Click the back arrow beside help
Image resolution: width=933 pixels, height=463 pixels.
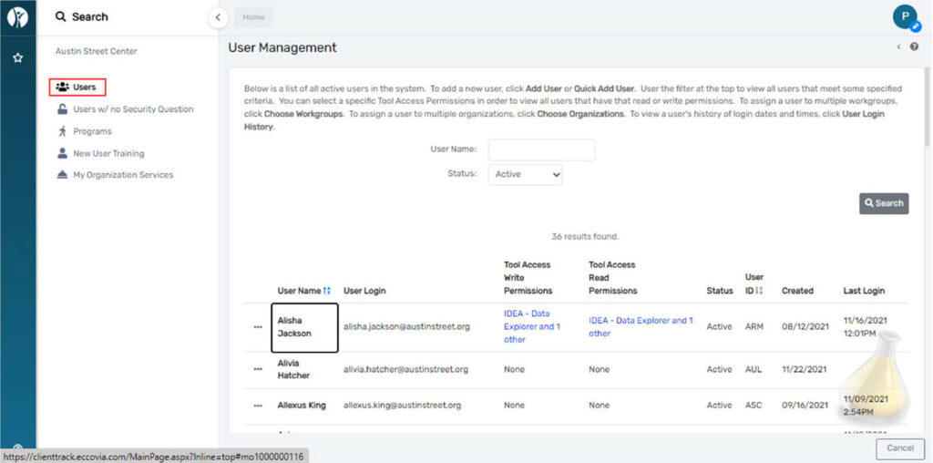point(898,47)
